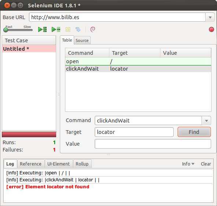Clear the log output
Viewport: 217px width, 206px height.
[206, 164]
